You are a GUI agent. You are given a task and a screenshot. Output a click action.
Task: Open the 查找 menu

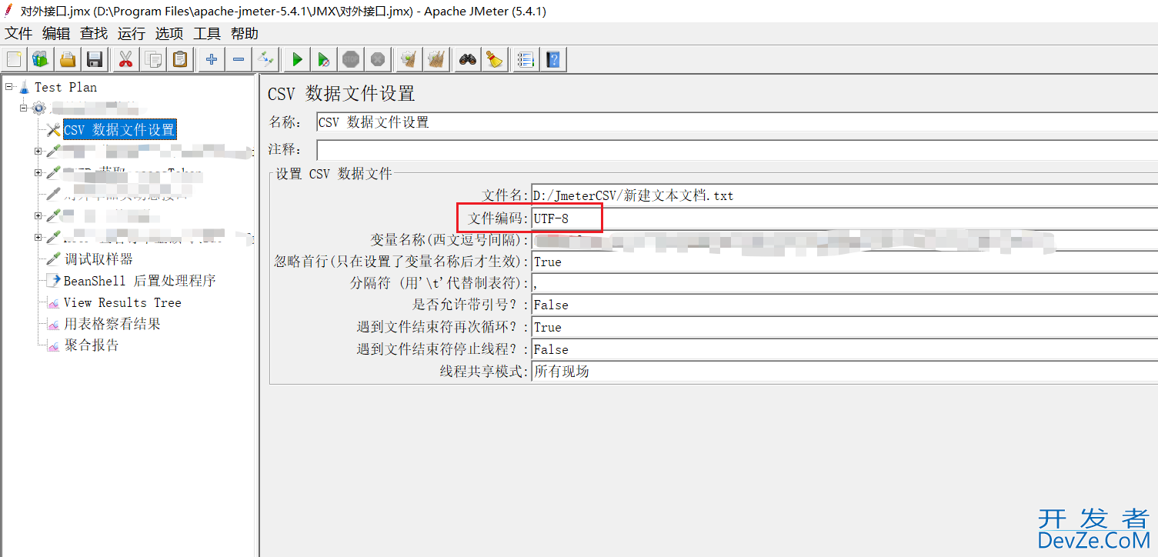[94, 34]
